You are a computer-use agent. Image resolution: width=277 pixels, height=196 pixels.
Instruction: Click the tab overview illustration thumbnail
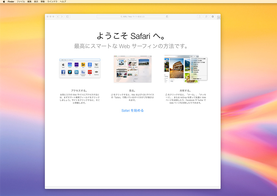click(133, 69)
